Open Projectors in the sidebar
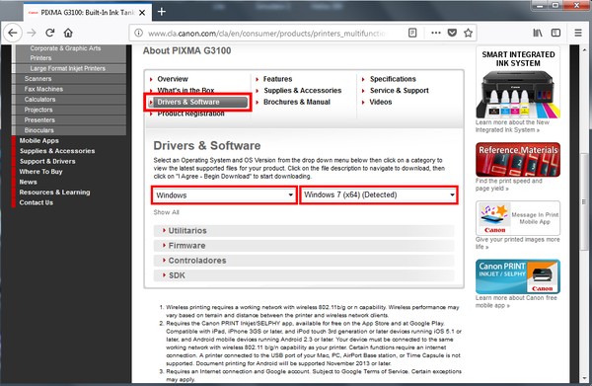The image size is (592, 386). (x=69, y=110)
